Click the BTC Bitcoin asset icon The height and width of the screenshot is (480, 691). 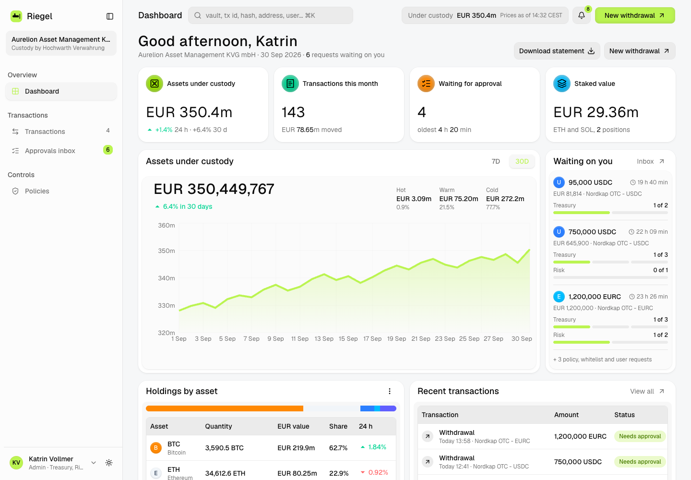point(156,448)
